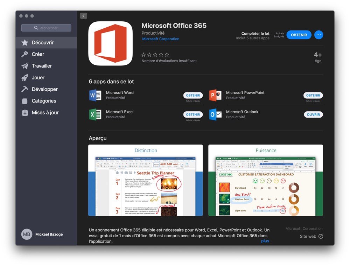Go back with the chevron button
The height and width of the screenshot is (266, 350).
(84, 16)
